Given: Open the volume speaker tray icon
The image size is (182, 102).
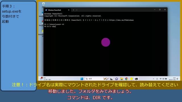Looking at the screenshot, I should (163, 79).
